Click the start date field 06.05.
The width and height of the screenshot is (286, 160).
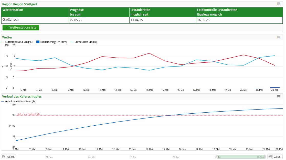tap(12, 157)
